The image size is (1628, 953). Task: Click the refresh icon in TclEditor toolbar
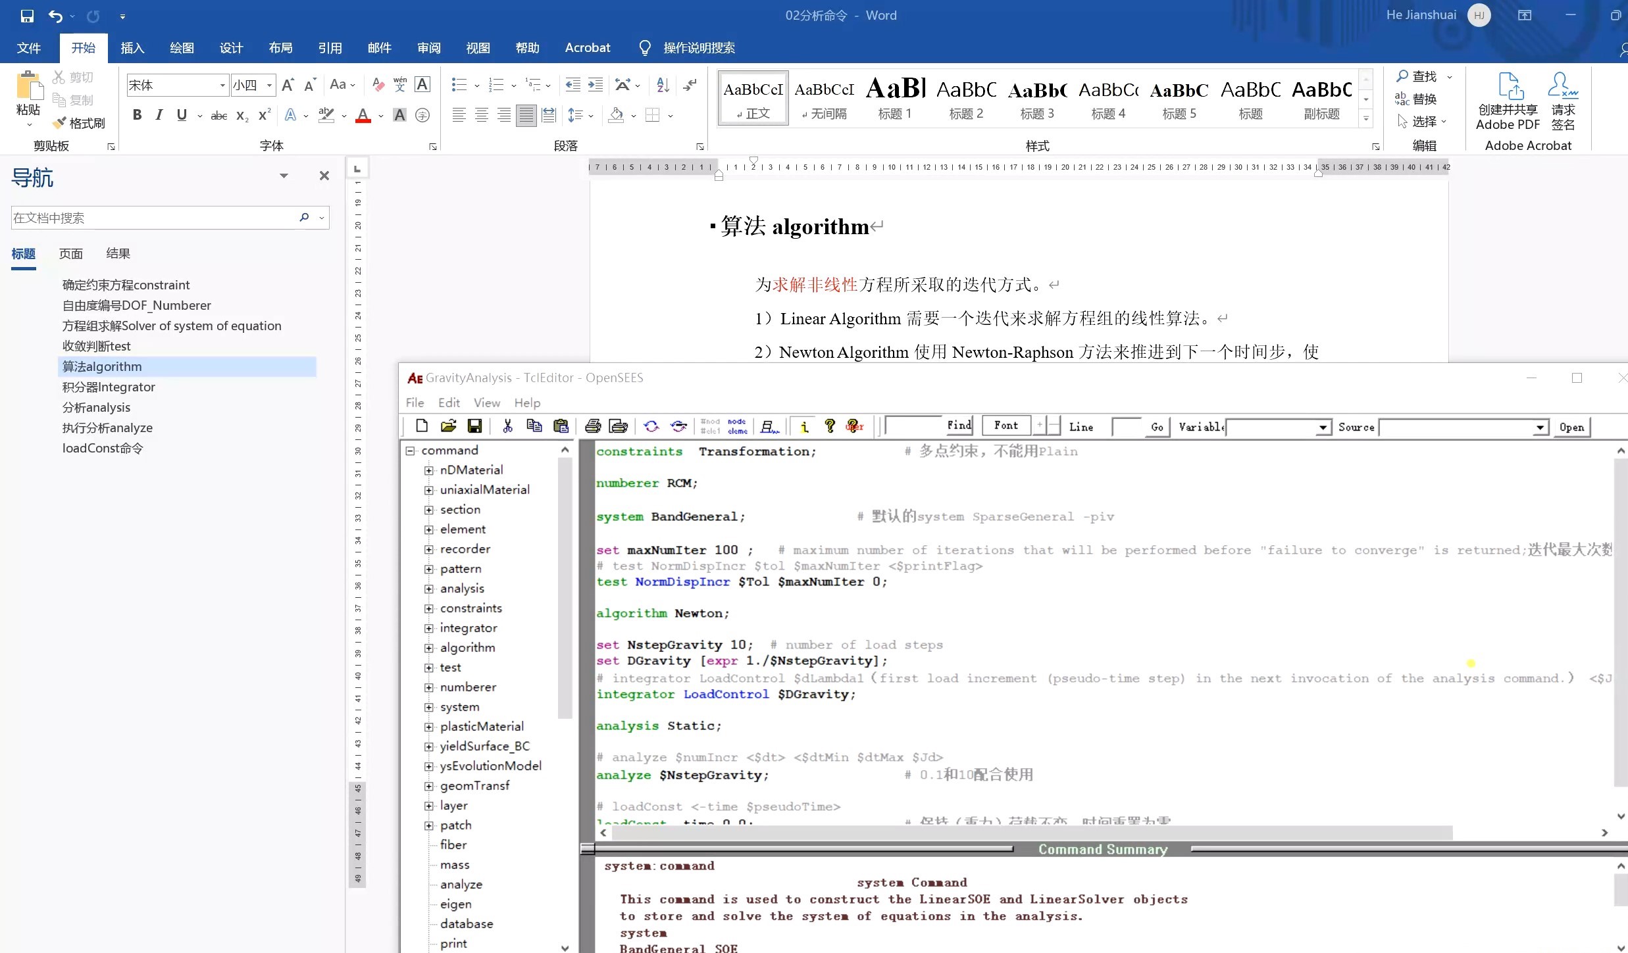[651, 426]
